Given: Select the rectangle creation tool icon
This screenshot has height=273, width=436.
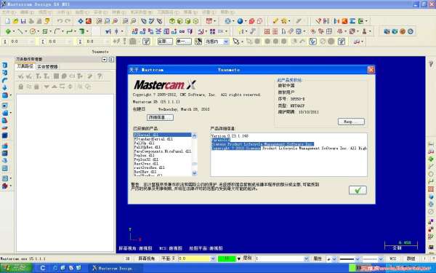Looking at the screenshot, I should (45, 31).
